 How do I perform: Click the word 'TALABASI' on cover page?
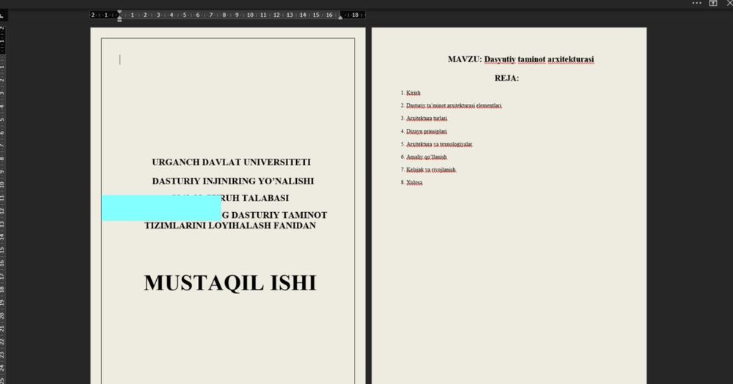(265, 197)
